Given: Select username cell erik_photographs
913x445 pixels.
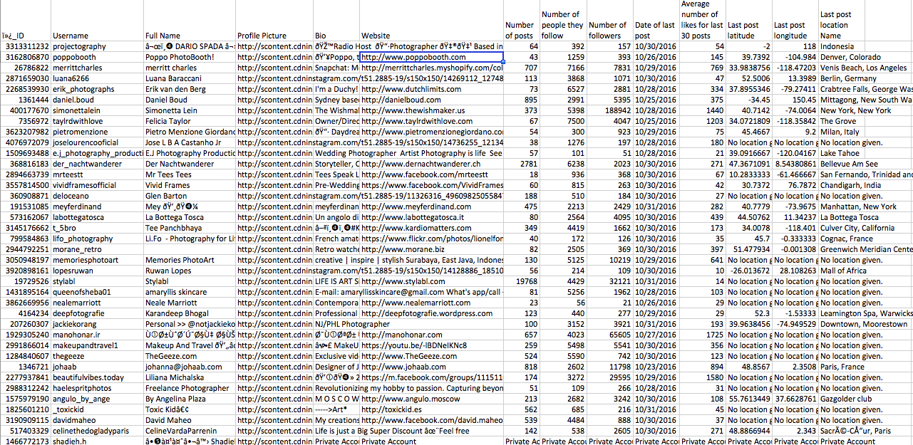Looking at the screenshot, I should click(x=96, y=89).
